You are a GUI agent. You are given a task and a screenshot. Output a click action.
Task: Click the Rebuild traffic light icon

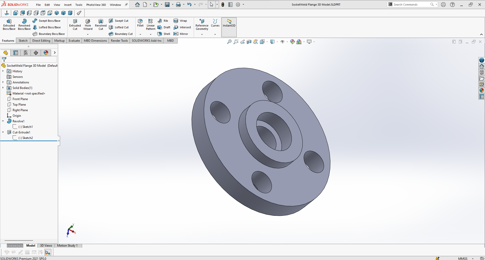point(223,5)
